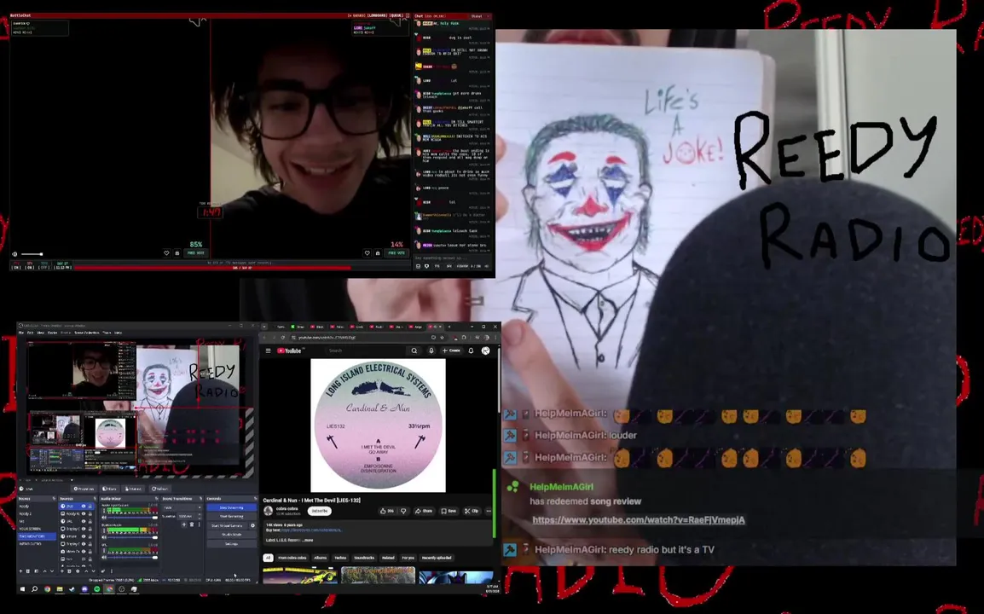Image resolution: width=984 pixels, height=614 pixels.
Task: Click YouTube voice search microphone
Action: pos(431,351)
